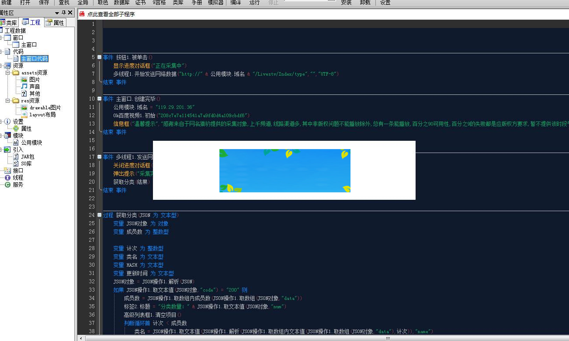Click 点此查看全部子程序 link

(x=111, y=14)
